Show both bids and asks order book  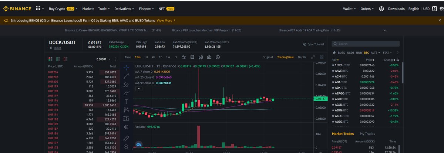[51, 59]
